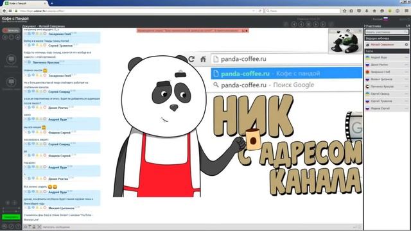Adjust the upper of two sidebar volume sliders
Viewport: 411px width, 231px height.
(11, 208)
